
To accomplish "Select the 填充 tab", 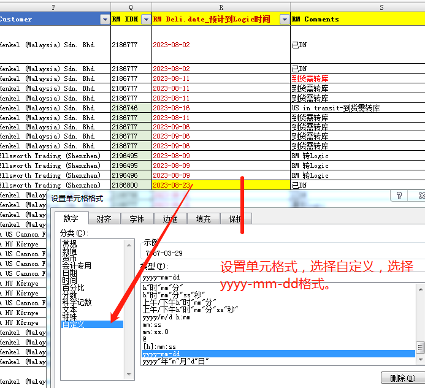I will [203, 219].
